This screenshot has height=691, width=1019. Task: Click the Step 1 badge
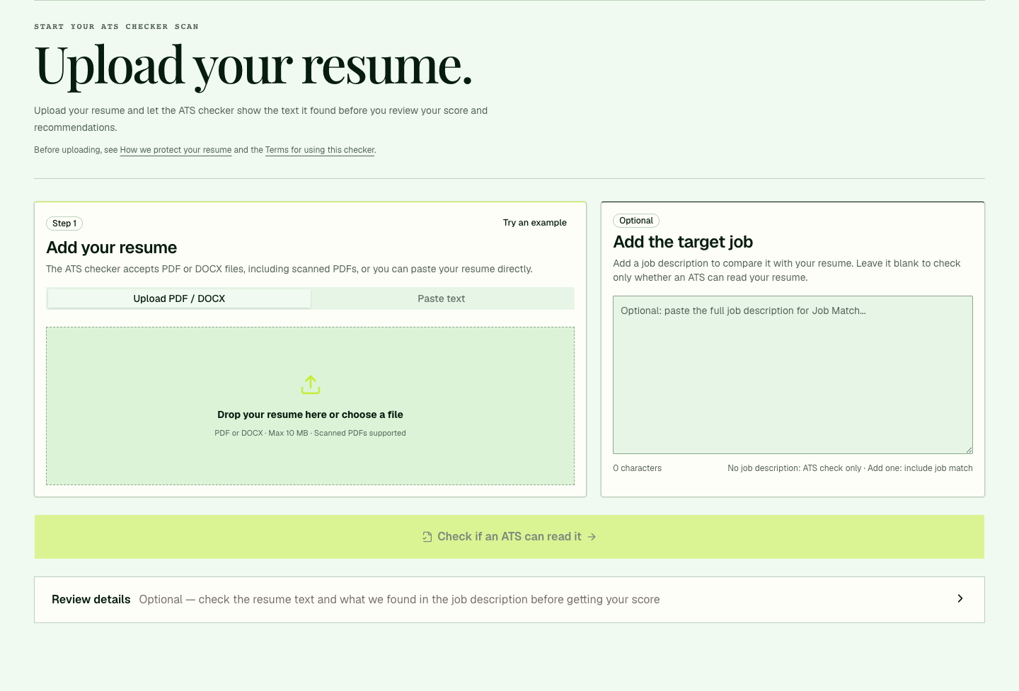tap(64, 223)
